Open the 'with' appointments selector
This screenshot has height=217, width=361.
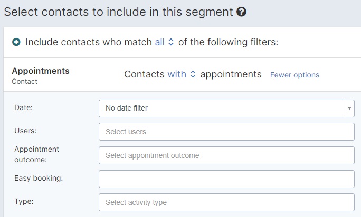click(177, 74)
